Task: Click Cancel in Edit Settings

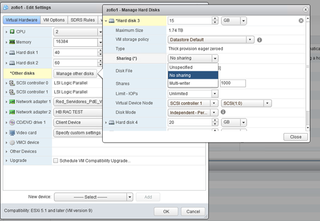Action: [x=193, y=211]
